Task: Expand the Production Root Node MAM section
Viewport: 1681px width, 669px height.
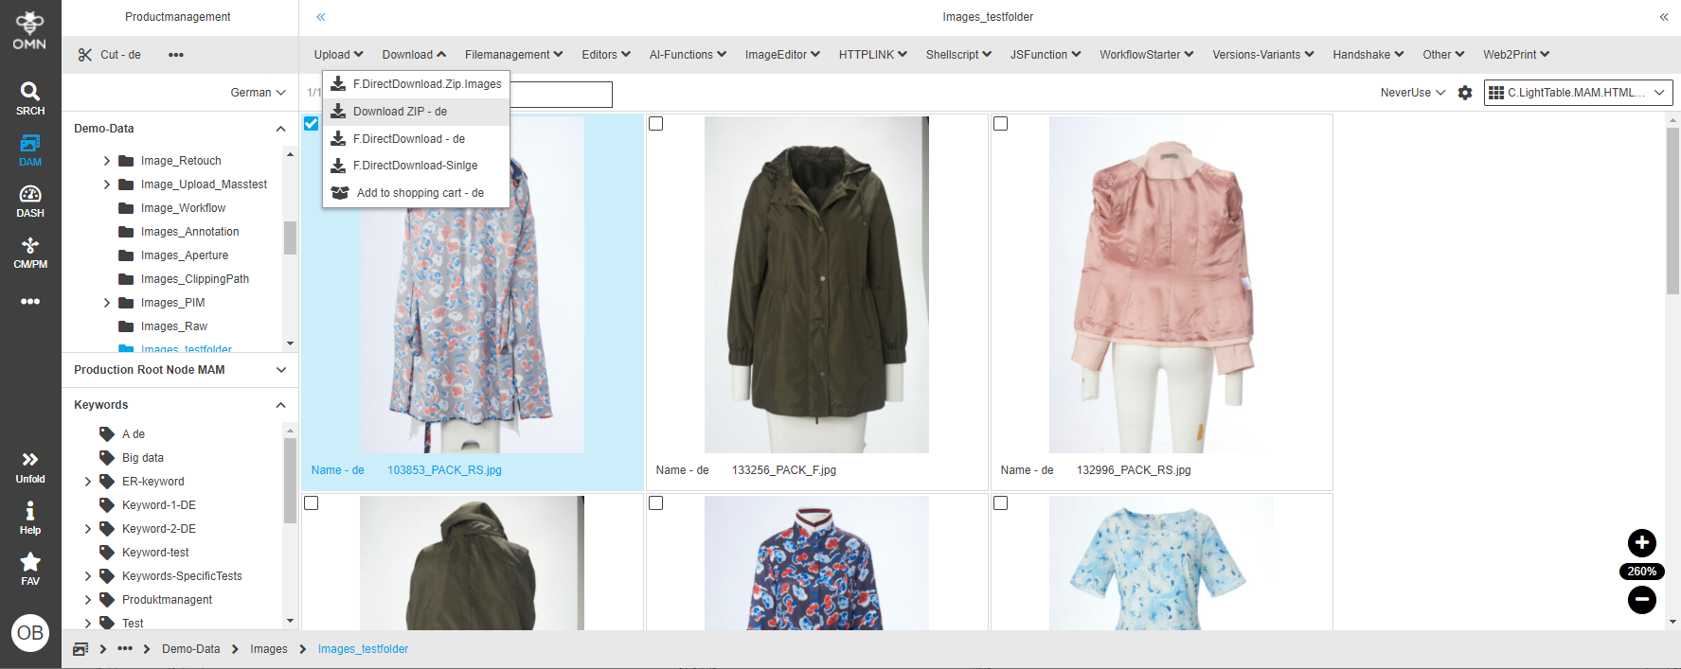Action: 280,370
